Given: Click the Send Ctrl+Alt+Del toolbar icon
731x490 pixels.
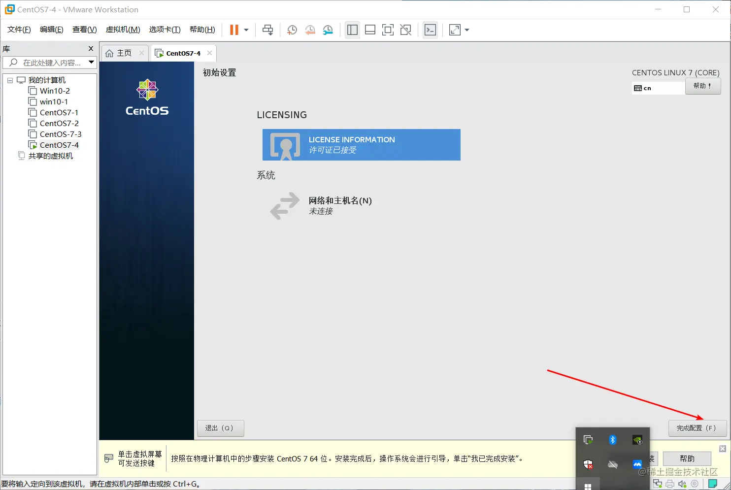Looking at the screenshot, I should 267,30.
